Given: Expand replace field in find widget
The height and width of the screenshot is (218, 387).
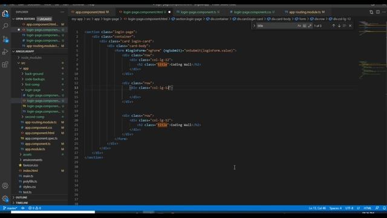Looking at the screenshot, I should [x=254, y=25].
